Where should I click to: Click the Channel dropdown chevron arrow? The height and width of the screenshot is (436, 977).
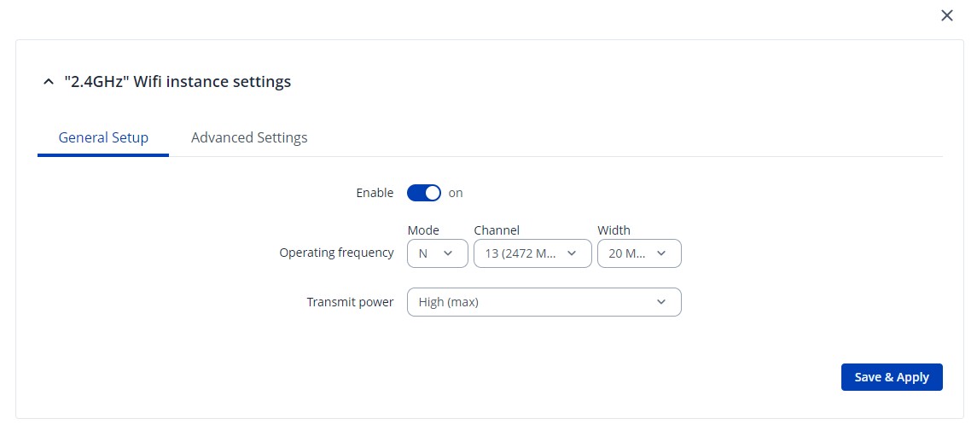click(x=573, y=253)
